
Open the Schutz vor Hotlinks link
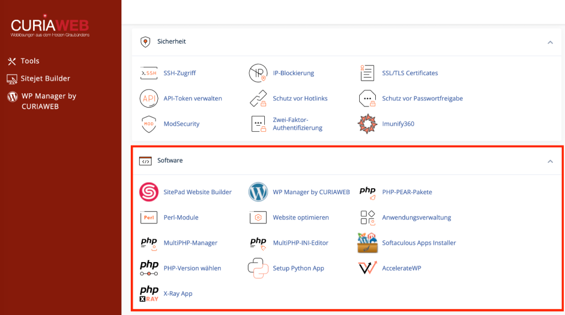pyautogui.click(x=300, y=98)
